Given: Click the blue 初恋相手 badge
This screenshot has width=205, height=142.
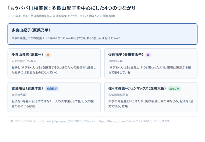Looking at the screenshot, I should (x=52, y=89).
